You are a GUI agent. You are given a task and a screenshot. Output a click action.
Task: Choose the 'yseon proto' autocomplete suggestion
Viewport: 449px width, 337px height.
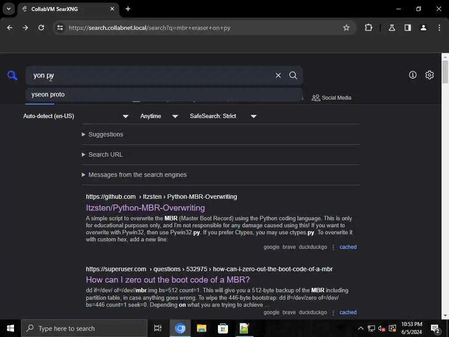tap(164, 95)
